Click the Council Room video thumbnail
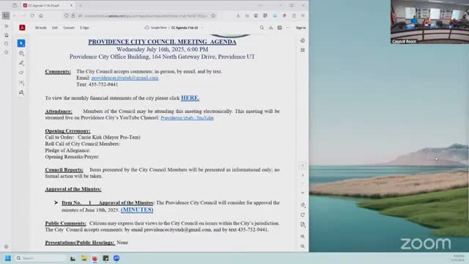 [430, 22]
